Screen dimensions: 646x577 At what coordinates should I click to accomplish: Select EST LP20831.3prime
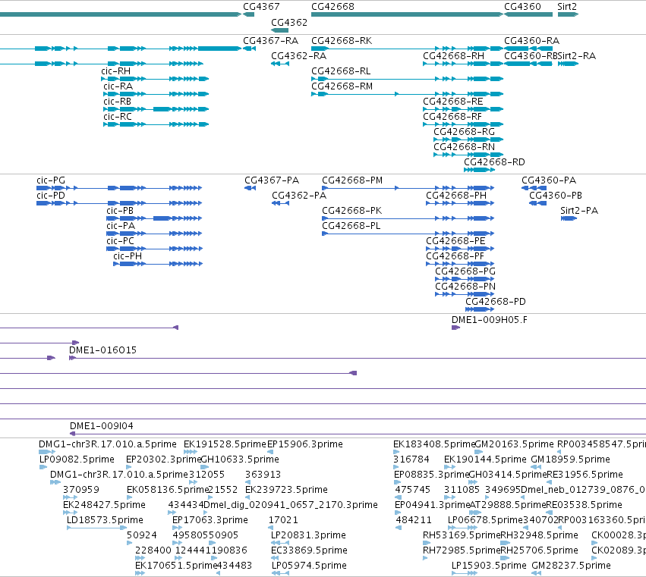tap(308, 535)
